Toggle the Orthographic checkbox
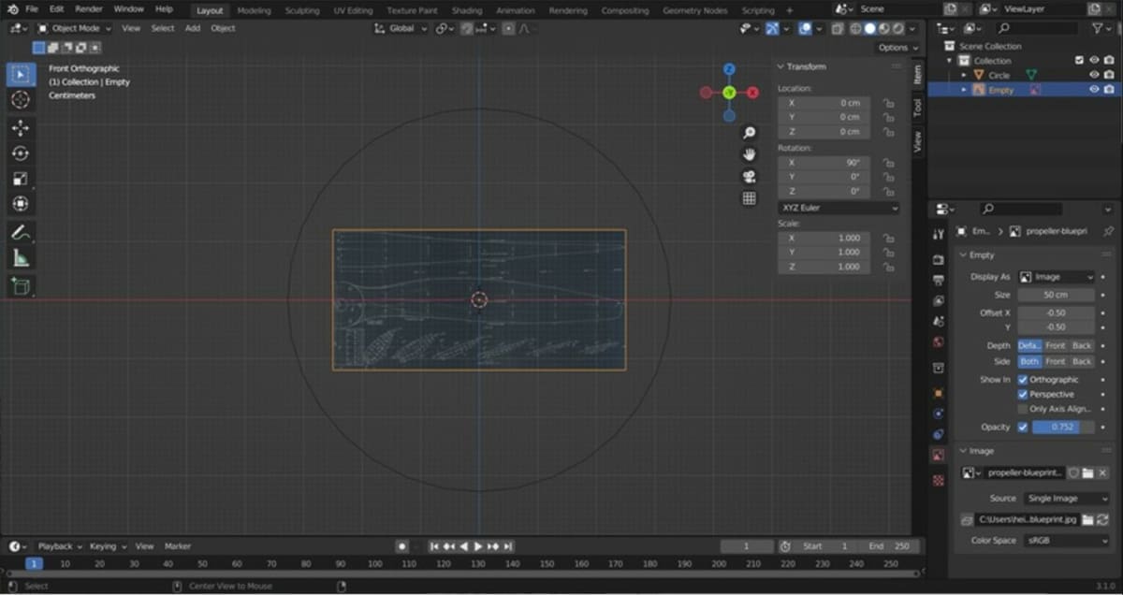Image resolution: width=1123 pixels, height=595 pixels. [x=1022, y=380]
